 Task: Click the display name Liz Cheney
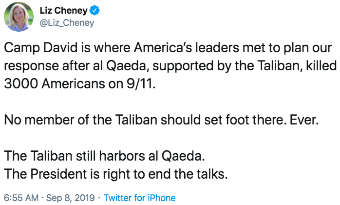click(x=63, y=10)
